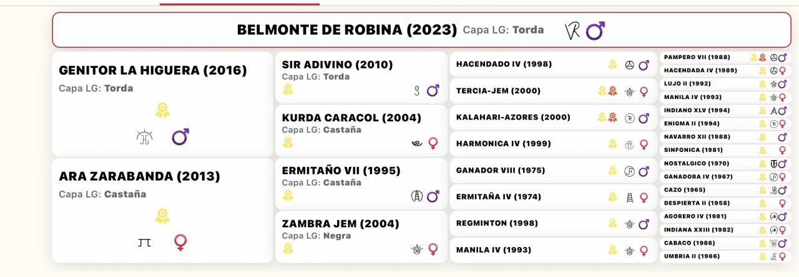Image resolution: width=799 pixels, height=277 pixels.
Task: Click the brand icon on Ganador VIII row
Action: [x=629, y=171]
